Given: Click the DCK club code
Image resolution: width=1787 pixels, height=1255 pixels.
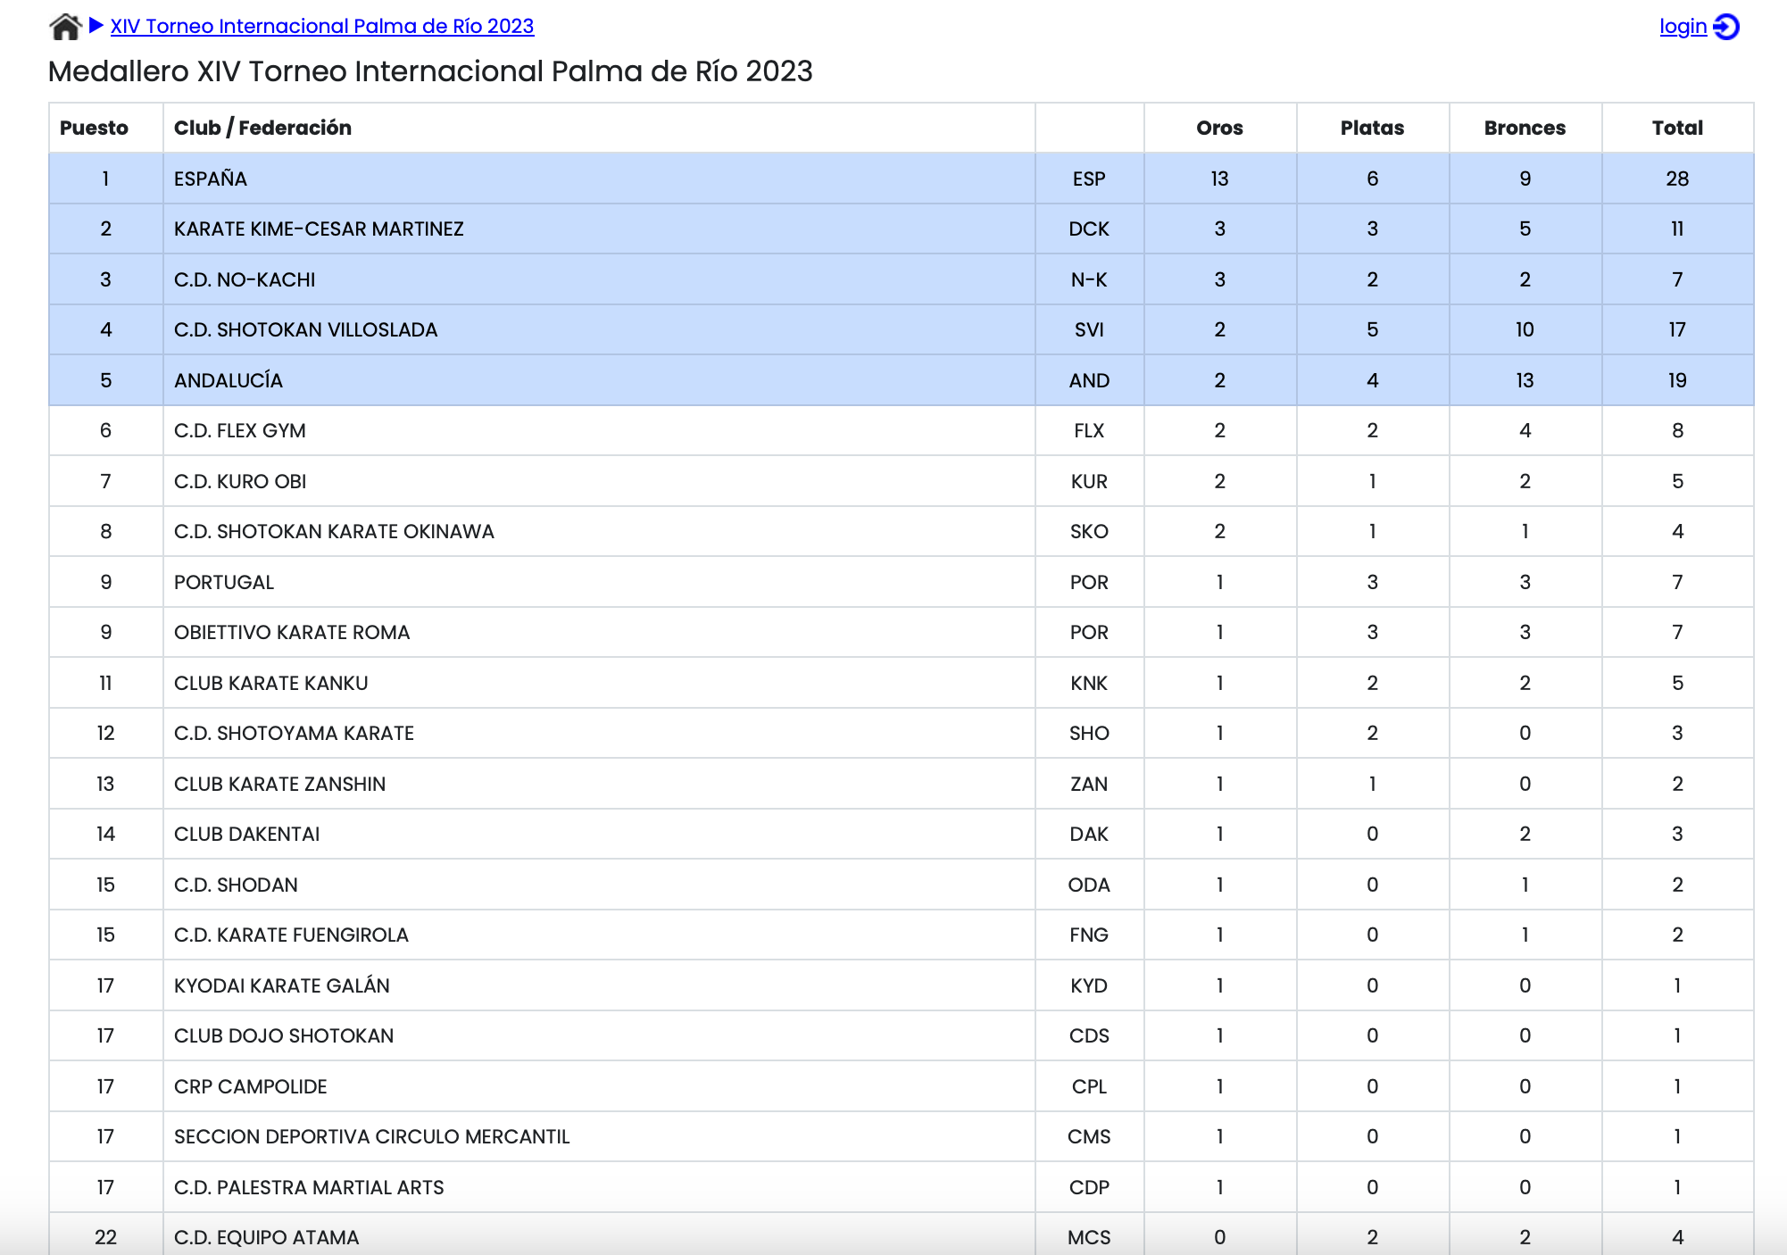Looking at the screenshot, I should pyautogui.click(x=1089, y=229).
